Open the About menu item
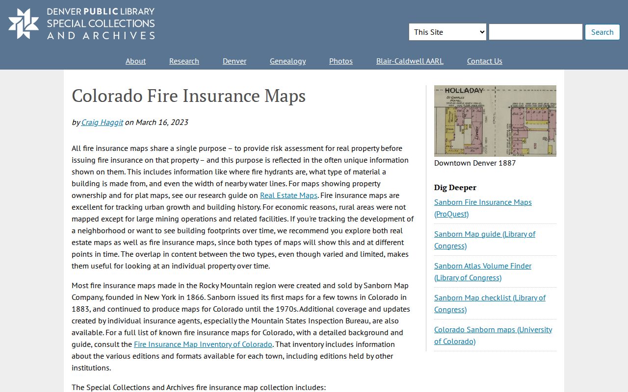Viewport: 628px width, 392px height. pyautogui.click(x=135, y=61)
